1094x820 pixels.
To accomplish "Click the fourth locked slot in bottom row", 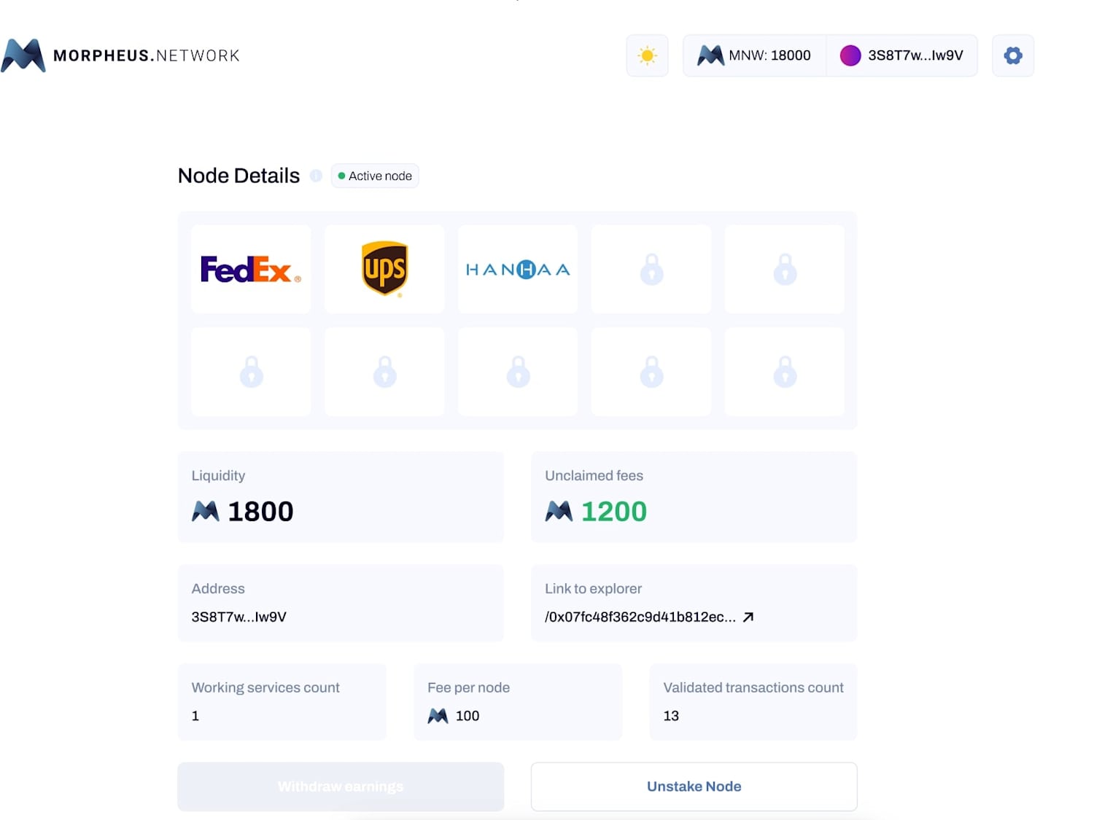I will coord(651,372).
